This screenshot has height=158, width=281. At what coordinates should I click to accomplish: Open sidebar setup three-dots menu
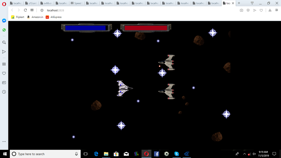coord(4,141)
